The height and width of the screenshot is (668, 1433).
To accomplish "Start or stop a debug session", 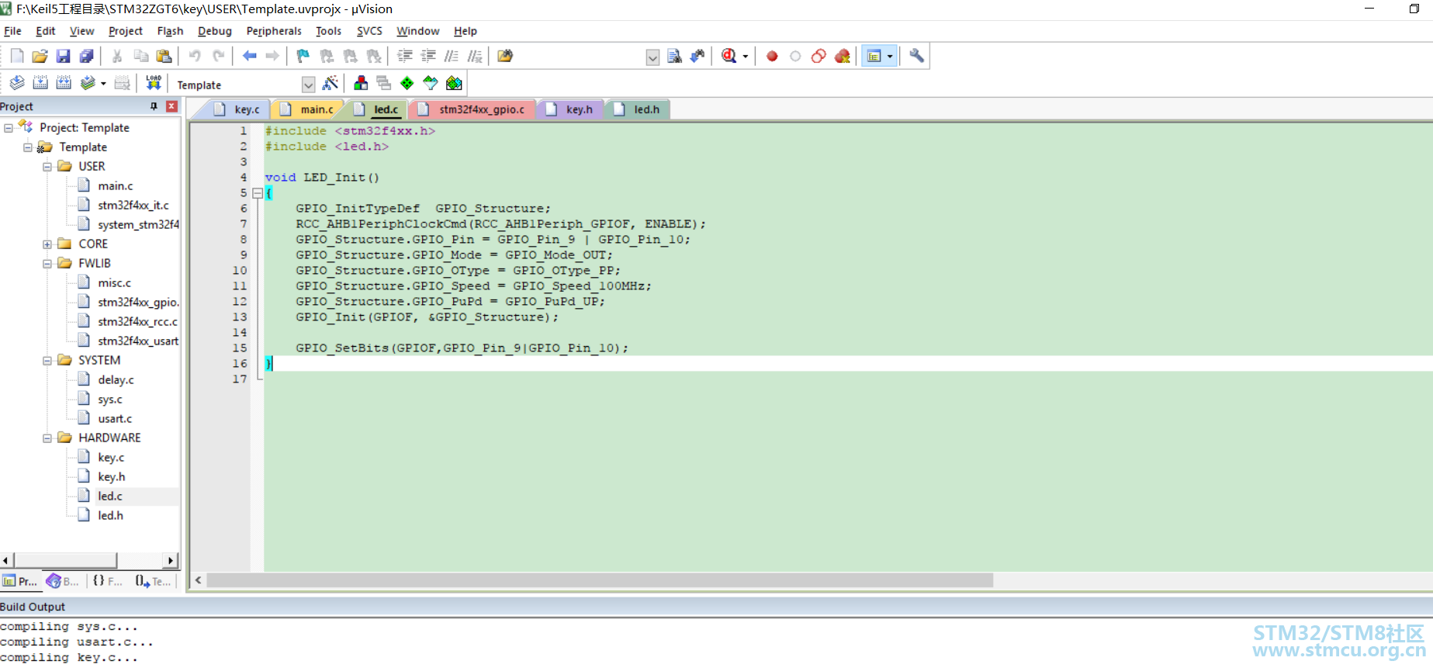I will tap(729, 56).
